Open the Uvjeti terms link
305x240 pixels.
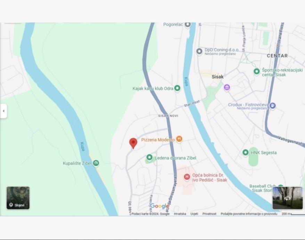[194, 214]
